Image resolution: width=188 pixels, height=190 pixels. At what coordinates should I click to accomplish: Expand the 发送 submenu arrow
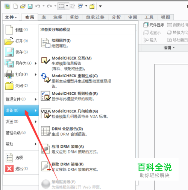point(36,122)
